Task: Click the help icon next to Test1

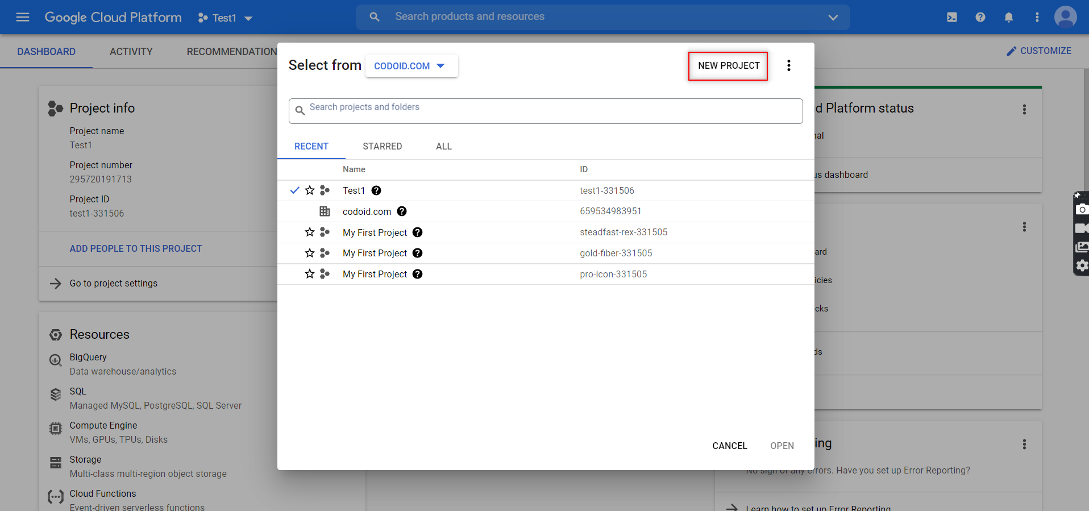Action: pos(376,190)
